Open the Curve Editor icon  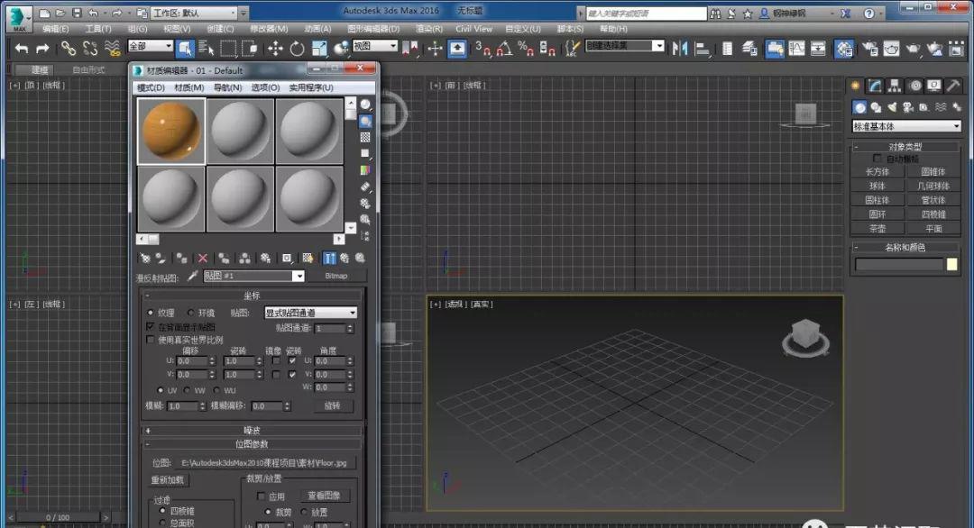796,49
